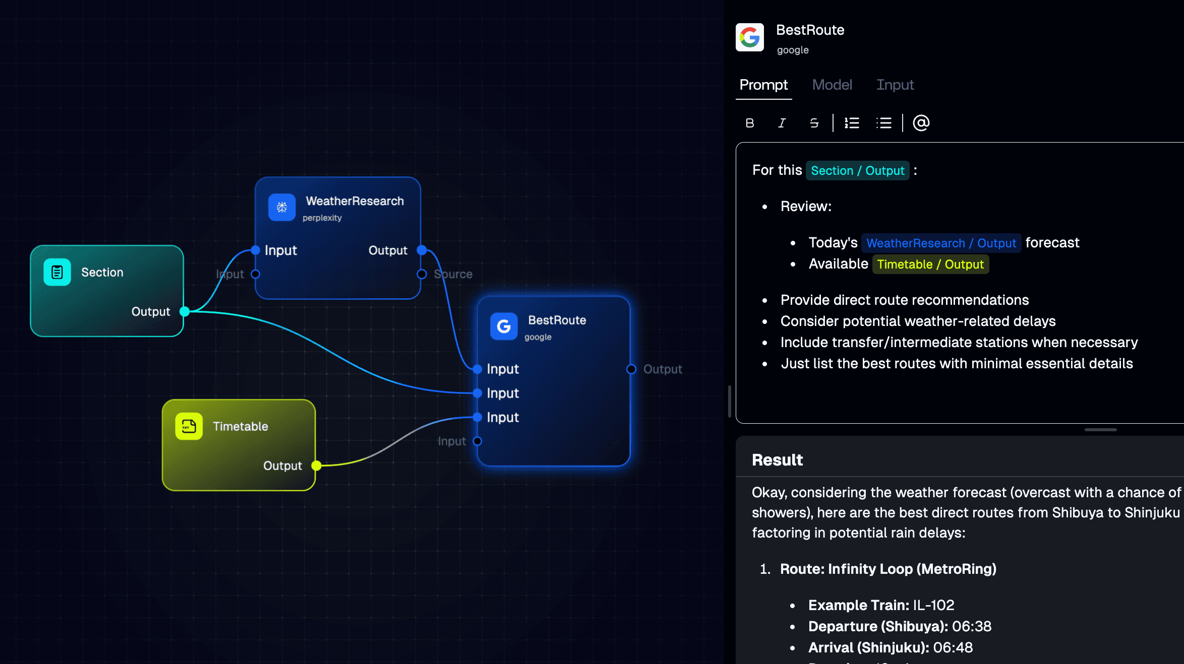Insert a bulleted list
The image size is (1184, 664).
pyautogui.click(x=884, y=123)
